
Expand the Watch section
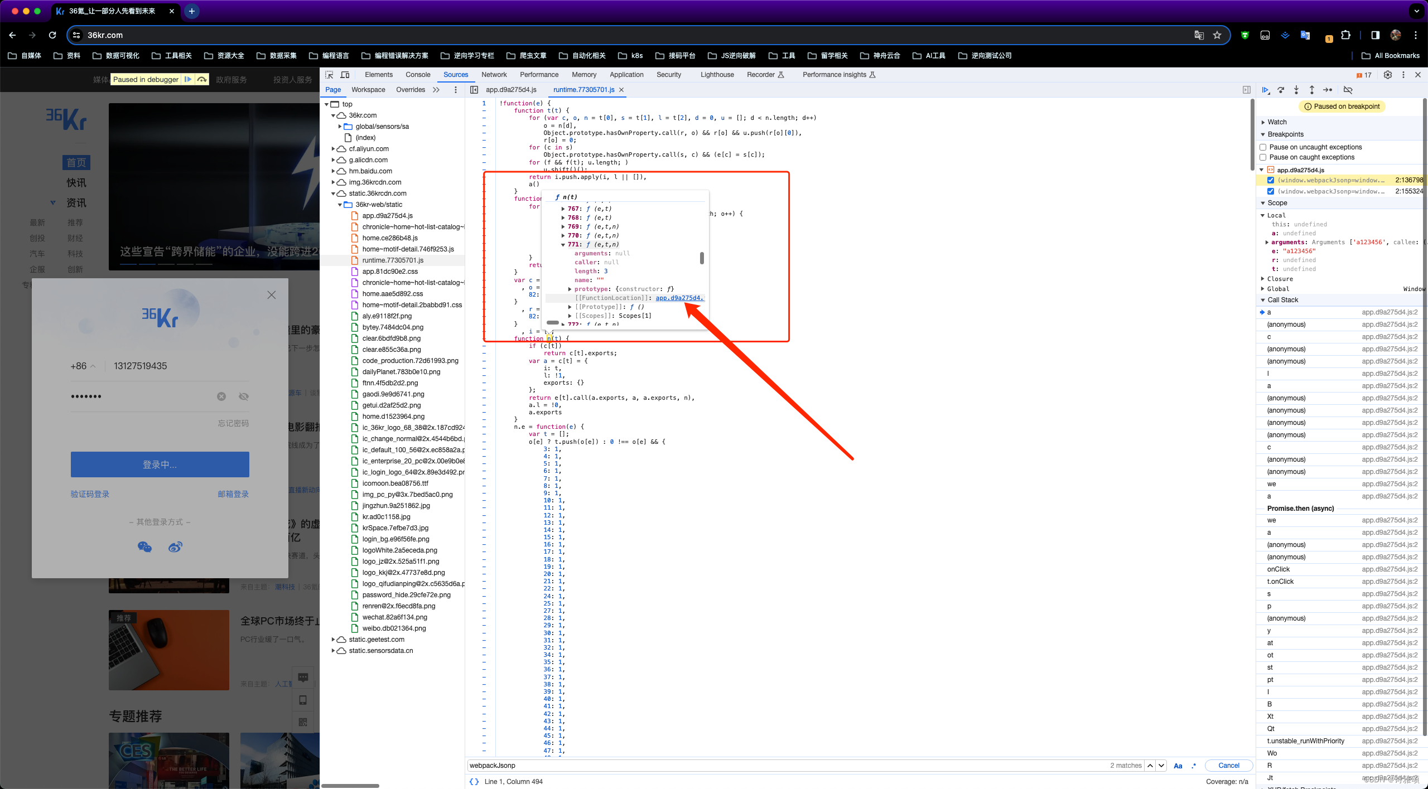pos(1263,122)
